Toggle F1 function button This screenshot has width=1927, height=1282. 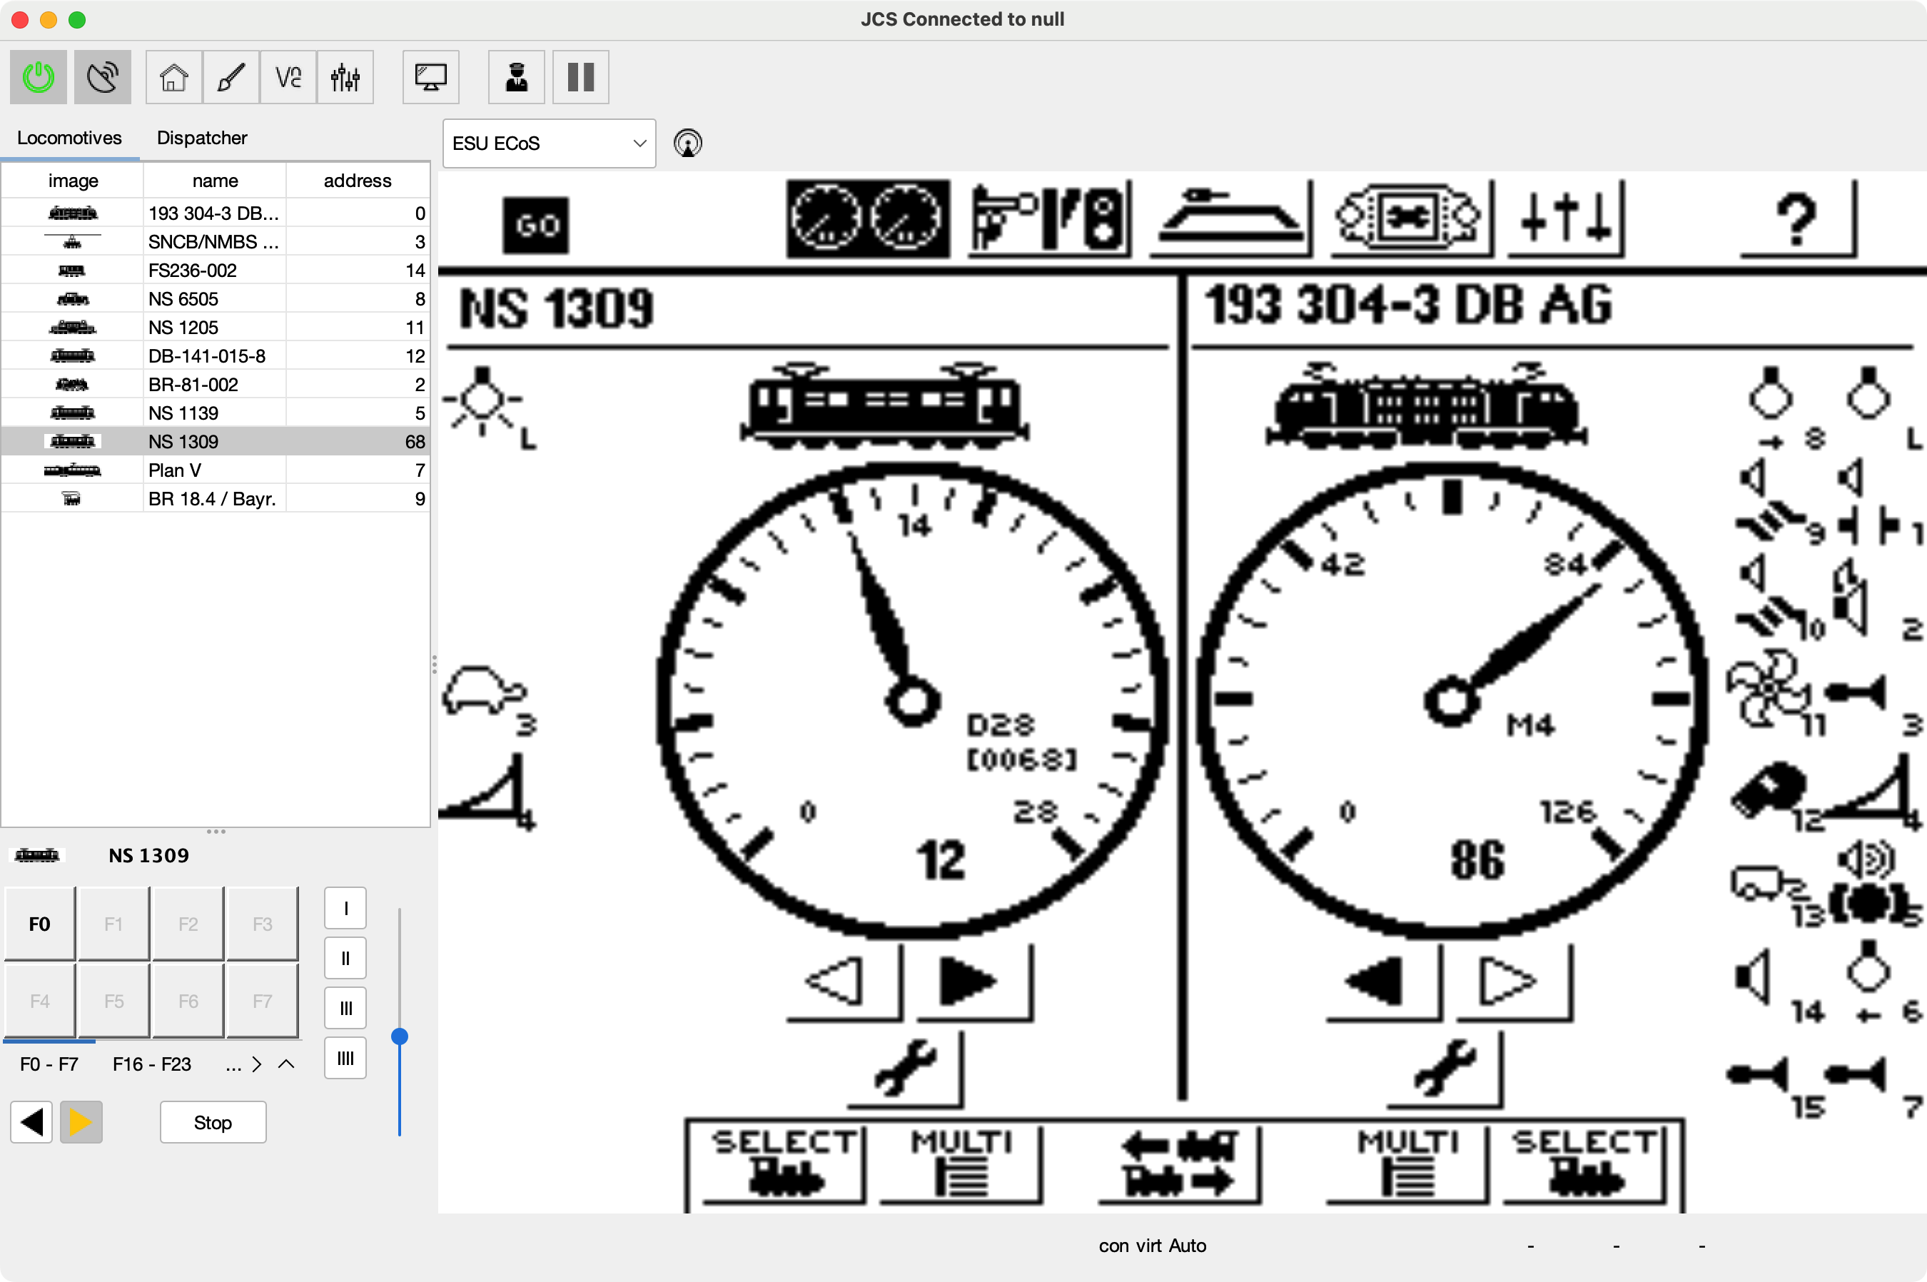(113, 924)
